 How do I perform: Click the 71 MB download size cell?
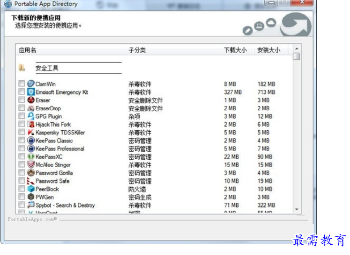(x=231, y=205)
